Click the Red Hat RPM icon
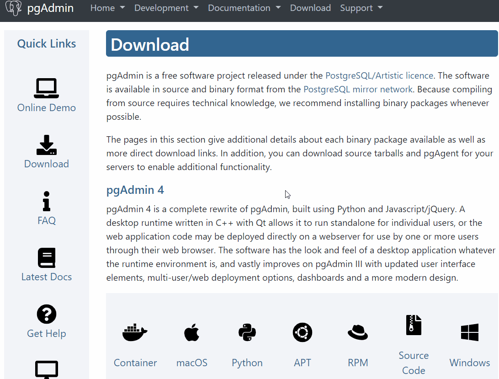The image size is (499, 379). 358,332
